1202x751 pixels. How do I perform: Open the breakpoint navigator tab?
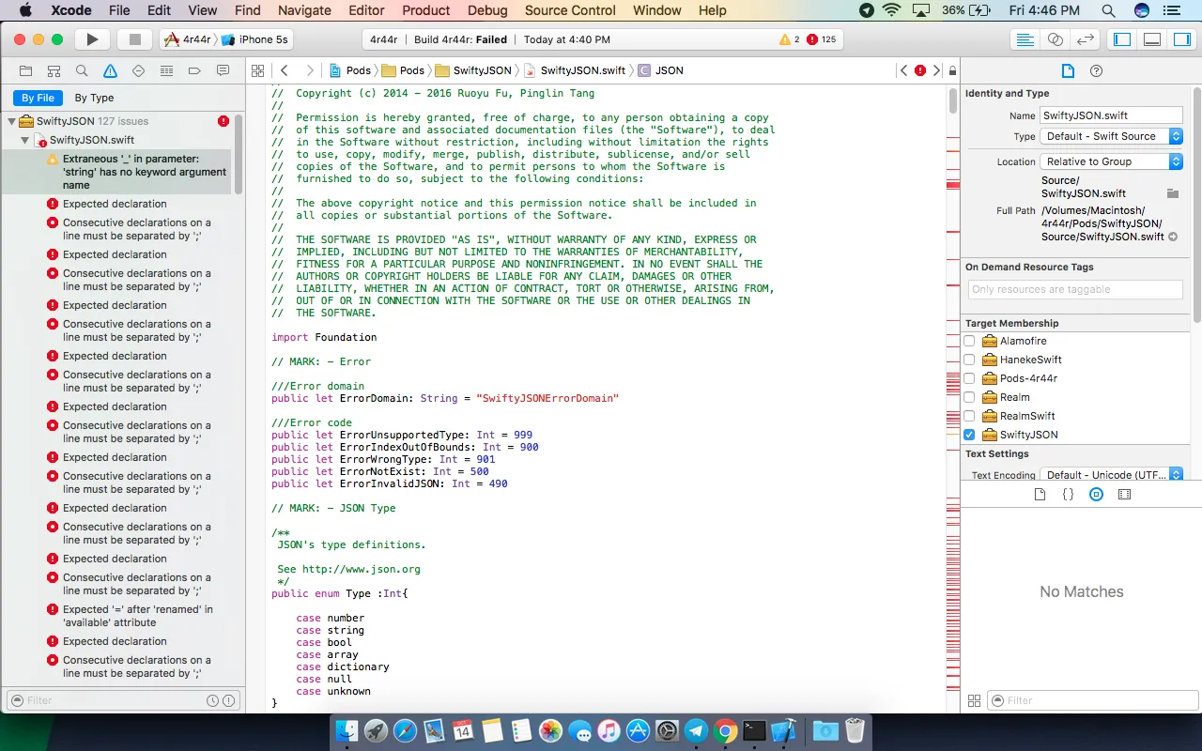[x=194, y=71]
